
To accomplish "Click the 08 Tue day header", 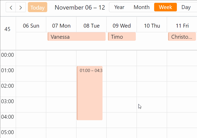I will pyautogui.click(x=91, y=26).
